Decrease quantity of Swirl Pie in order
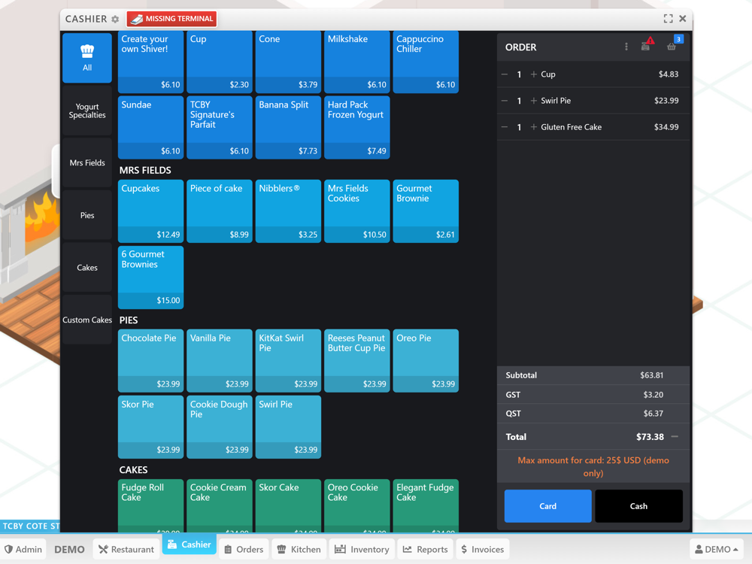The height and width of the screenshot is (564, 752). (x=505, y=101)
